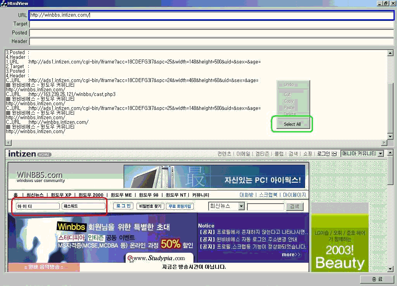Go to 홈 in the WINBBS menu

coord(16,195)
